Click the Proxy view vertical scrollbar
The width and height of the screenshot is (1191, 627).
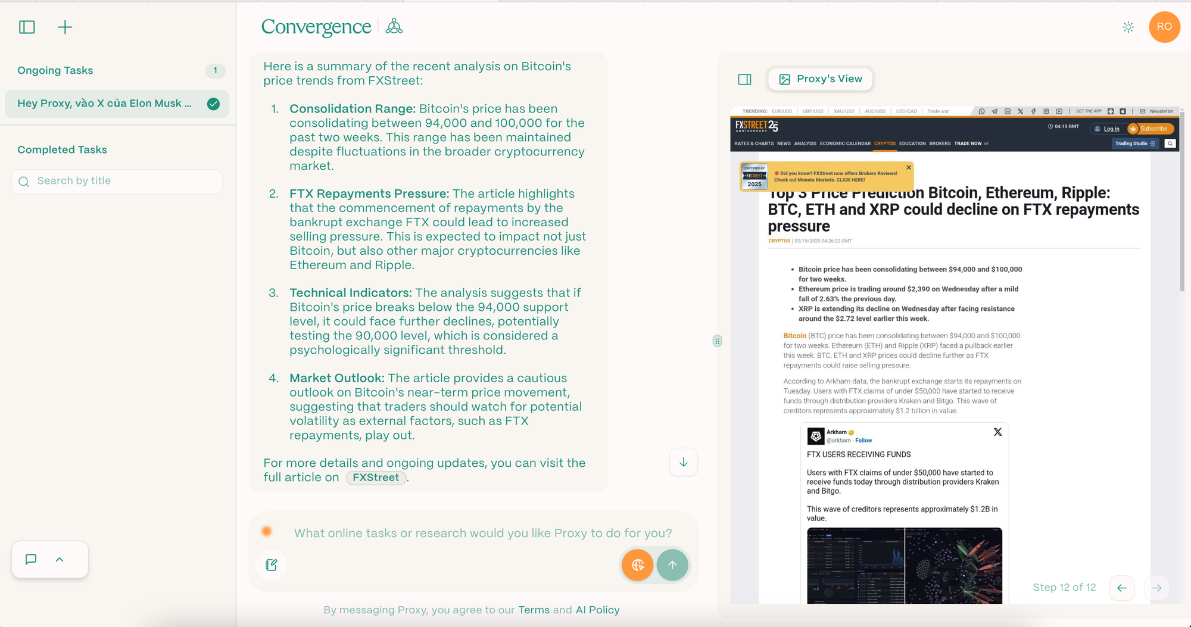click(x=1182, y=201)
